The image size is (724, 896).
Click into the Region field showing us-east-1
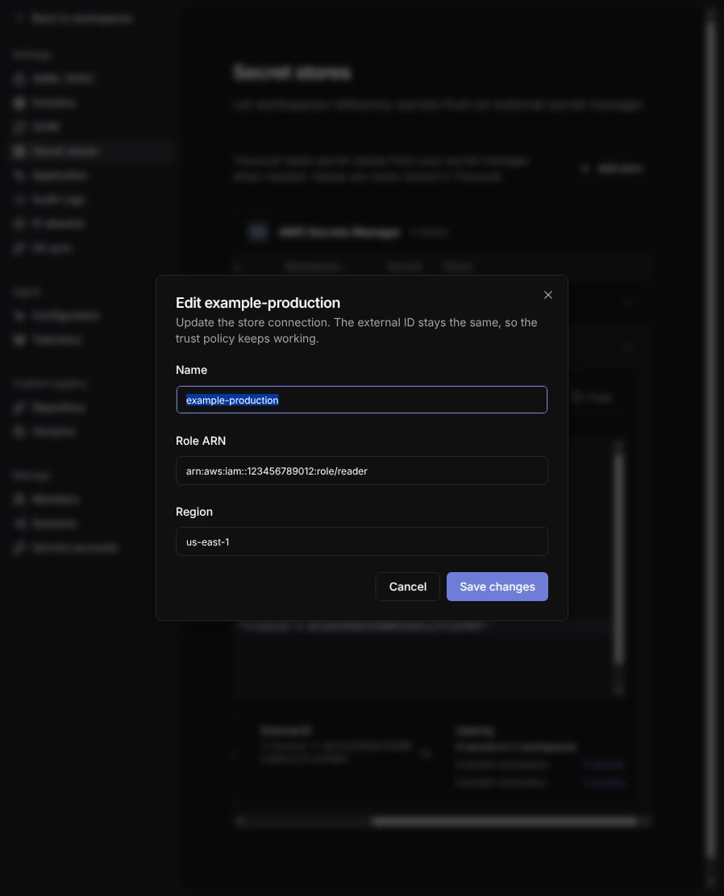[x=361, y=541]
